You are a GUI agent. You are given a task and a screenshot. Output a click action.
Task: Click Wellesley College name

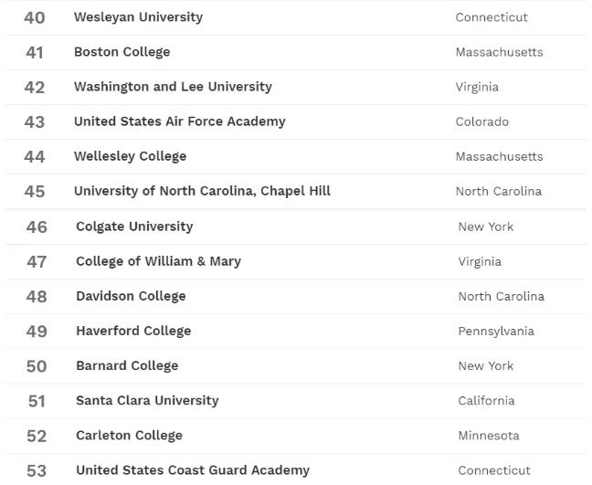pyautogui.click(x=130, y=156)
